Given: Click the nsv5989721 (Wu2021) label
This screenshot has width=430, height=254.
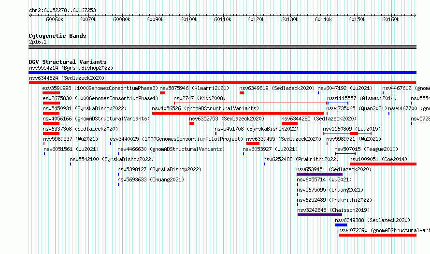Looking at the screenshot, I should 354,139.
